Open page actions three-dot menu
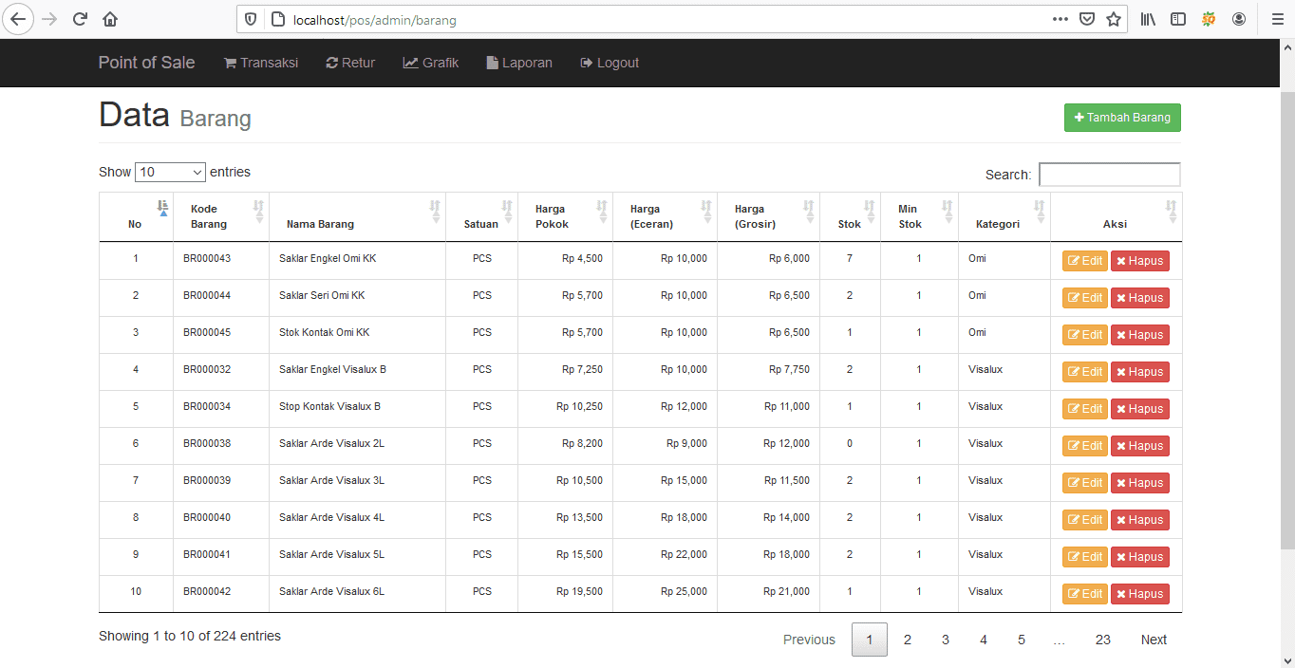Screen dimensions: 1295x668 [x=1060, y=19]
